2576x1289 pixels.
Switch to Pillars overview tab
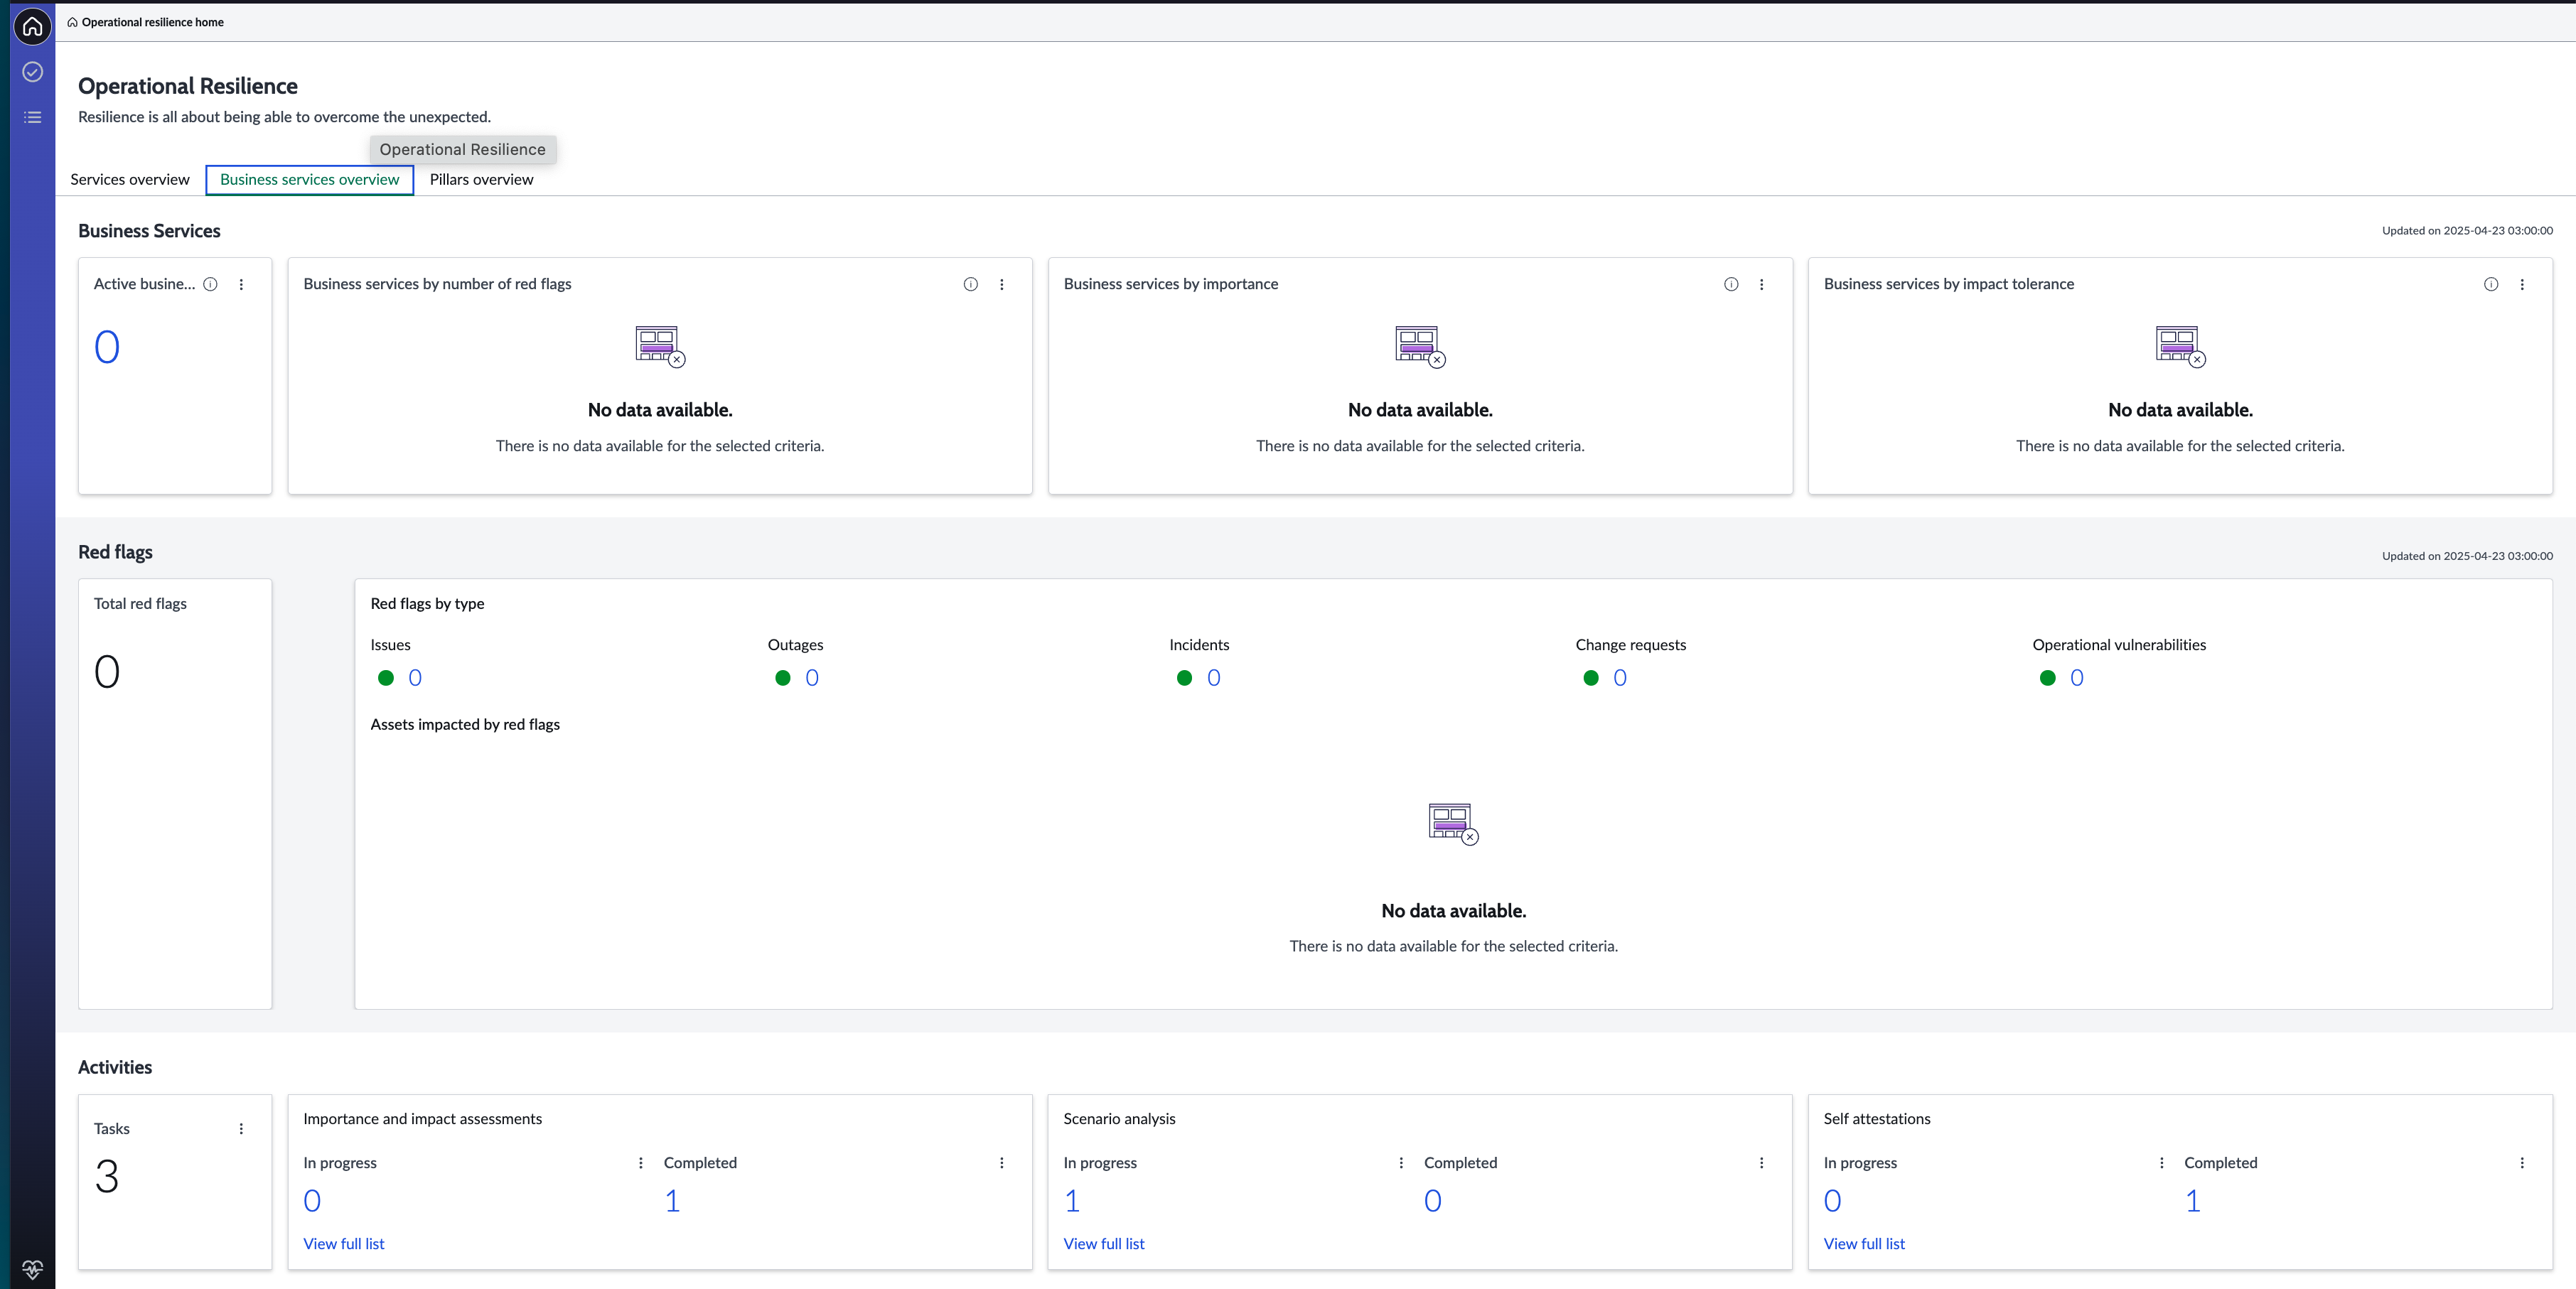481,180
